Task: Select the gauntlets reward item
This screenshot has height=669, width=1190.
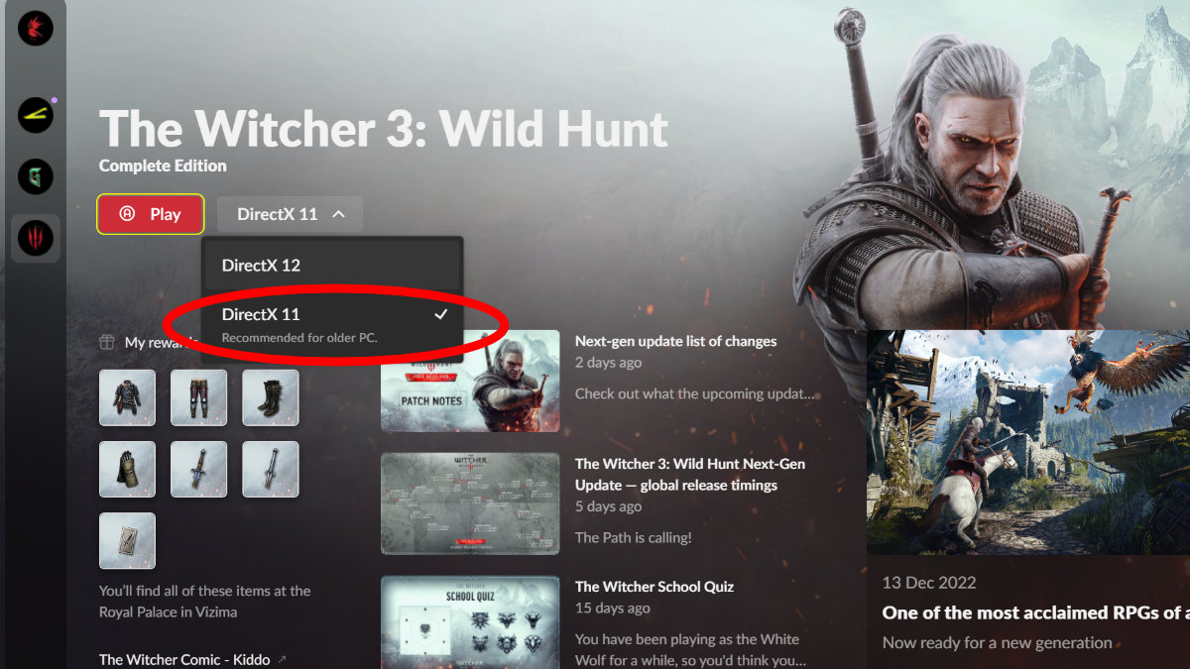Action: [x=127, y=469]
